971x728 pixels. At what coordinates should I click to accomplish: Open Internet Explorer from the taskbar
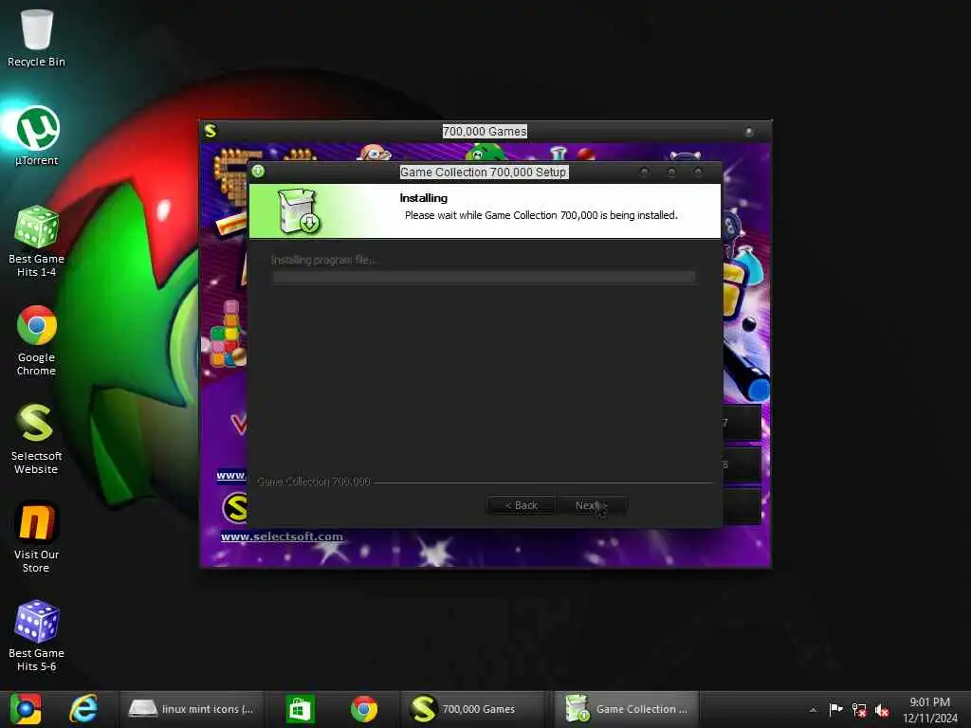(x=83, y=709)
